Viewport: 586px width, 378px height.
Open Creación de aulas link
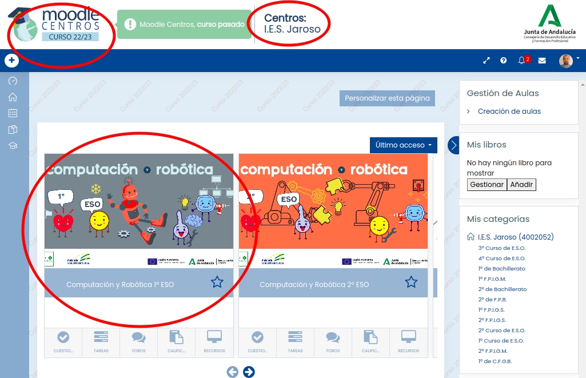509,111
